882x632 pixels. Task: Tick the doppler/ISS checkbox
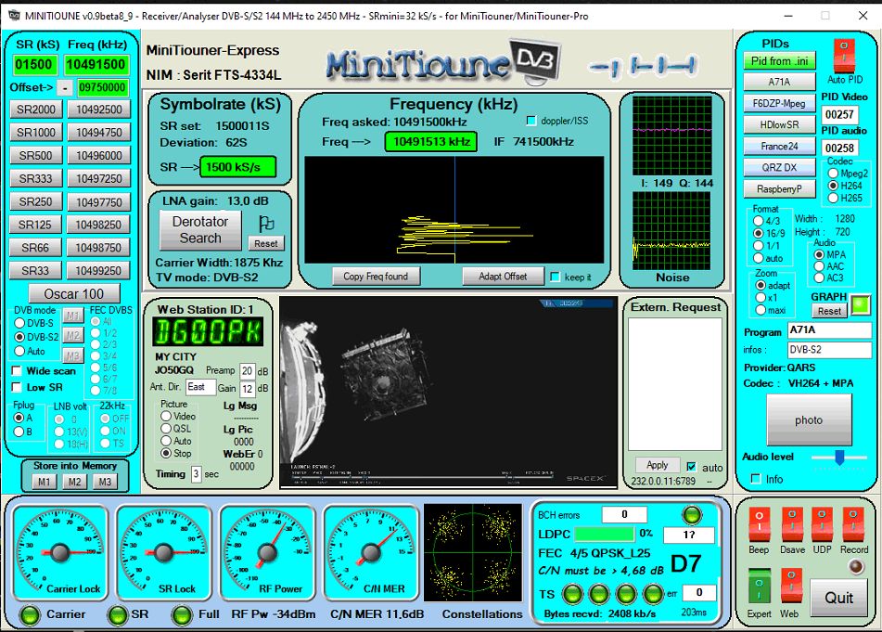pyautogui.click(x=531, y=121)
